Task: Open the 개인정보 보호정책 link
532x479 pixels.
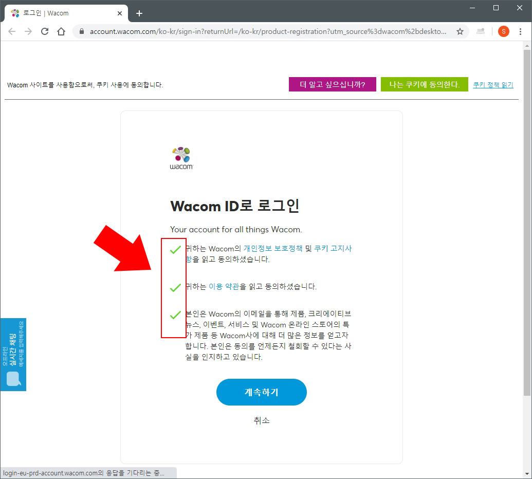Action: pos(273,248)
